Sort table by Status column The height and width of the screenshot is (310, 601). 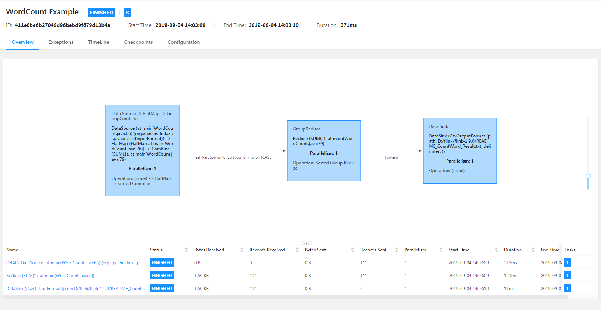pyautogui.click(x=186, y=250)
